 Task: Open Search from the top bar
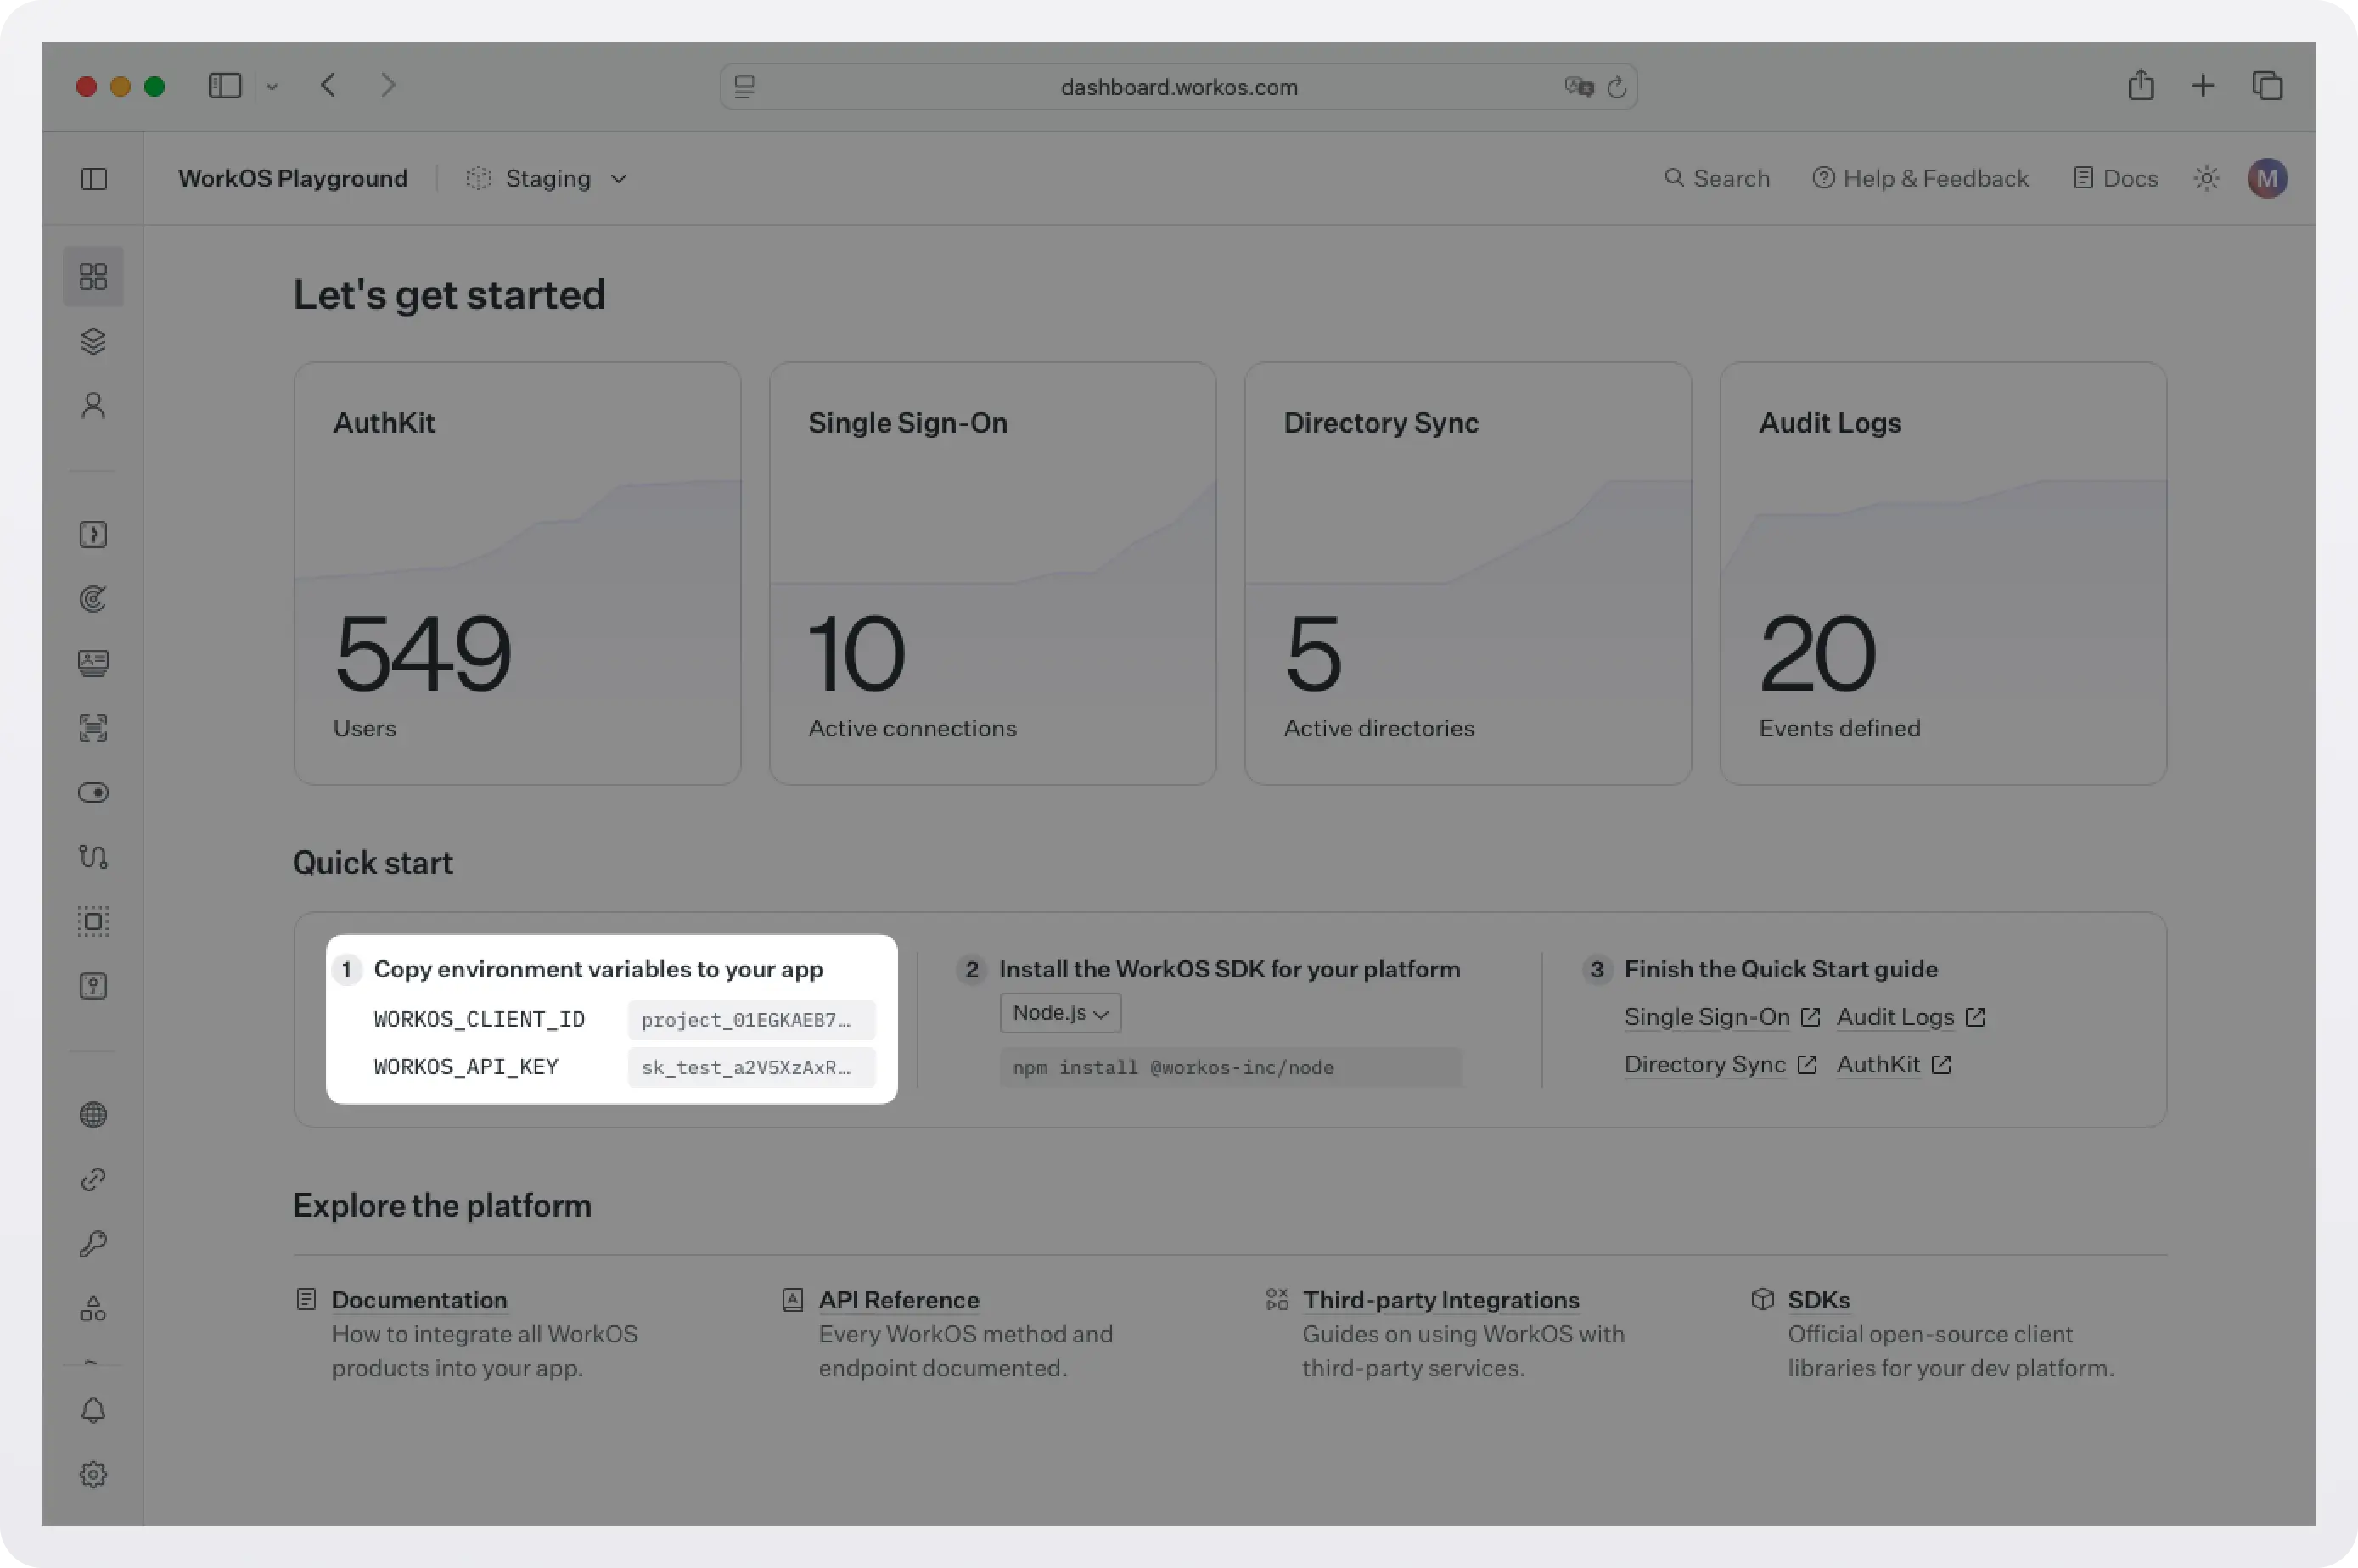[x=1717, y=178]
